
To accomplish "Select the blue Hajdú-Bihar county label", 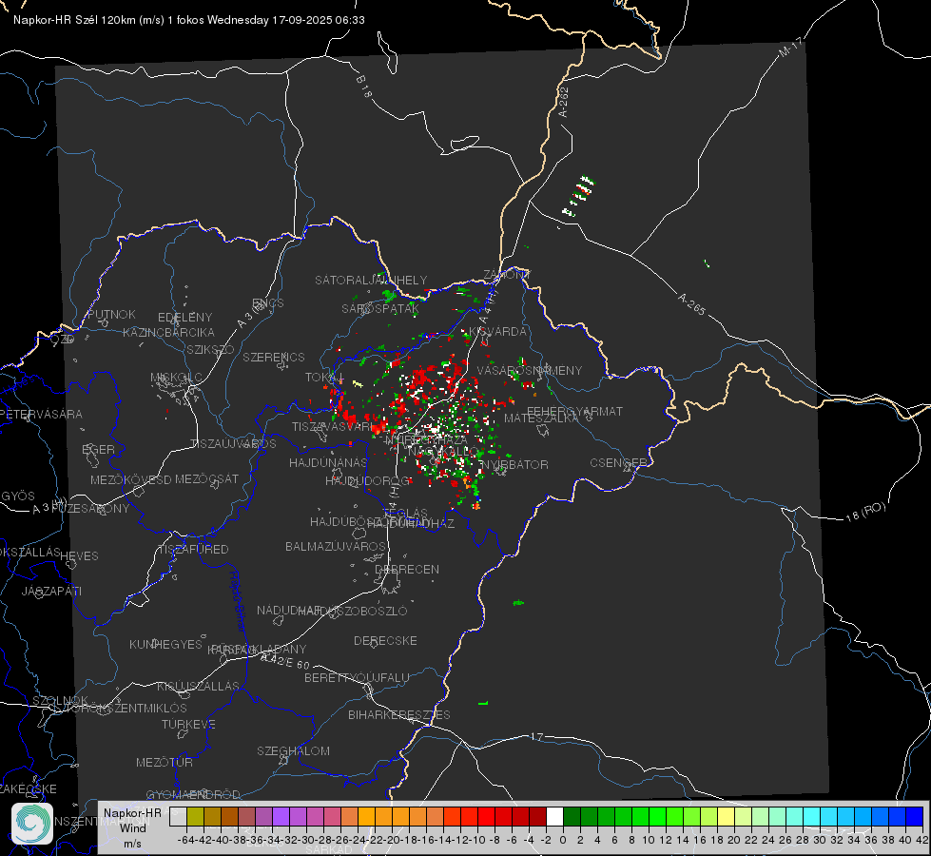I will (238, 601).
